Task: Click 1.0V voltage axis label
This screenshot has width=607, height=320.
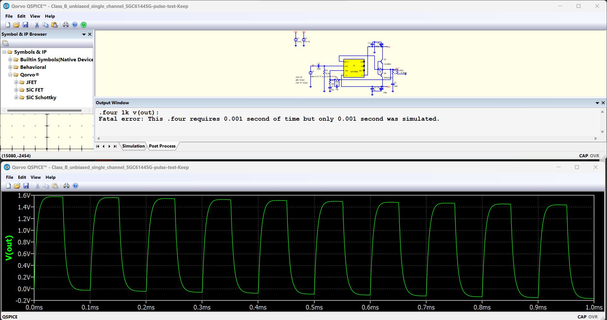Action: click(24, 230)
